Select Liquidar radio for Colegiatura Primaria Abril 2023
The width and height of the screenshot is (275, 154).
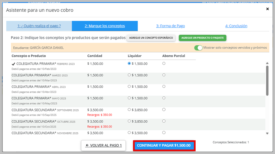129,87
